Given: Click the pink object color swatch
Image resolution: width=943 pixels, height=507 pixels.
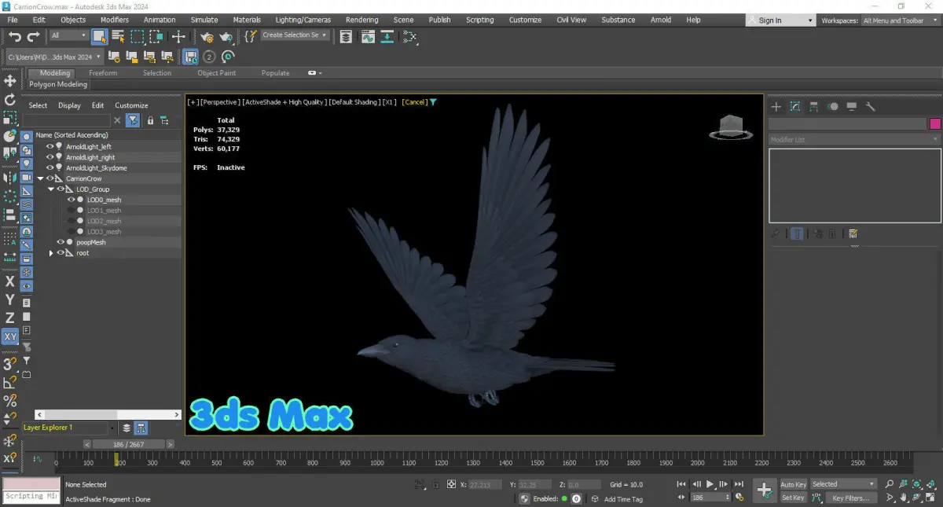Looking at the screenshot, I should pyautogui.click(x=935, y=124).
